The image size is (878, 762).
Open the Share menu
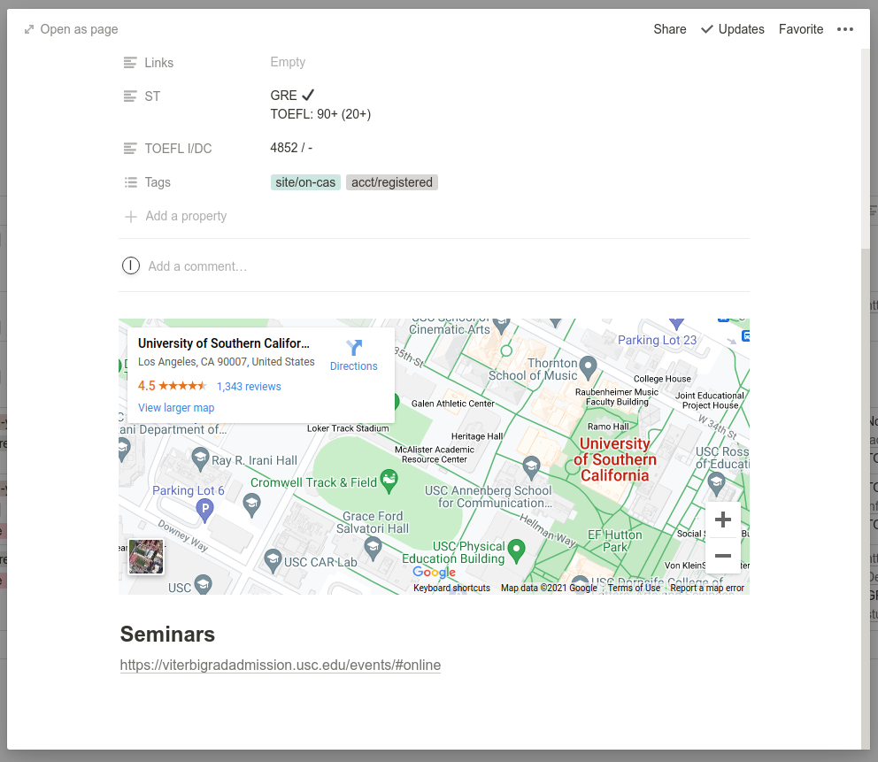pyautogui.click(x=669, y=29)
